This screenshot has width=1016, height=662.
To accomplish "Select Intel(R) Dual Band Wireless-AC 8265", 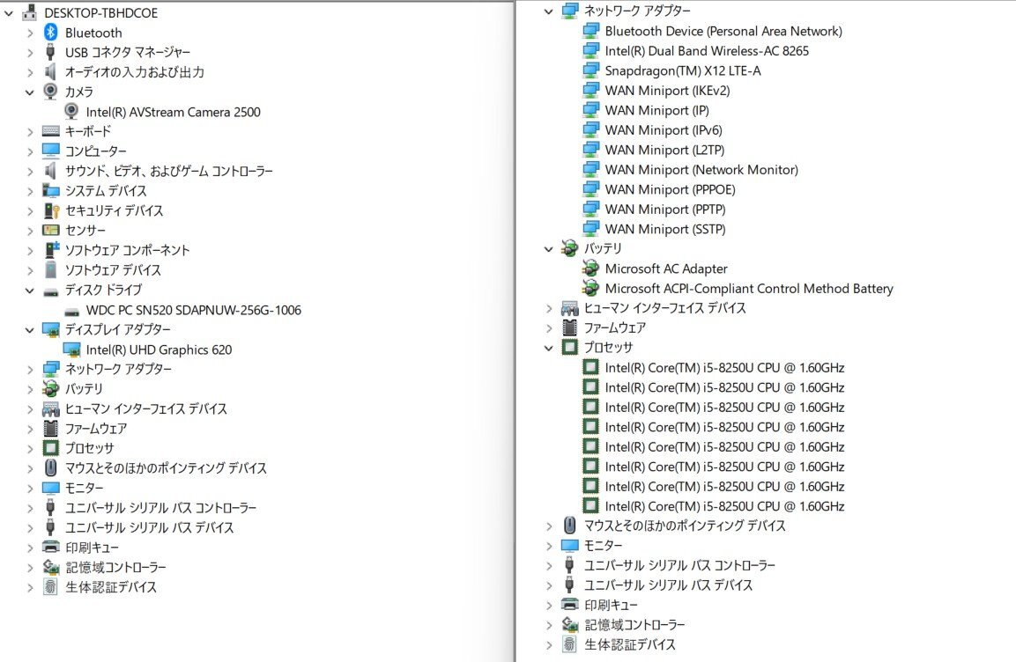I will (x=707, y=50).
